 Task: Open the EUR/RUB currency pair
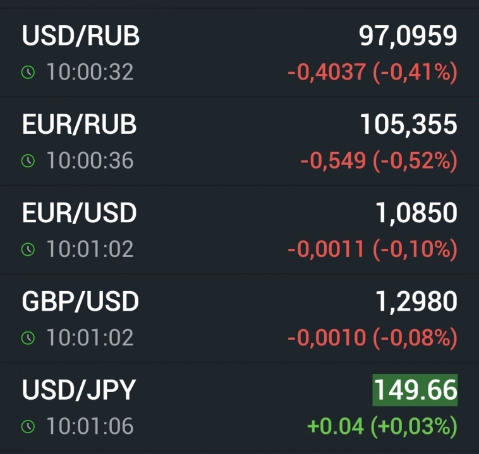(80, 125)
